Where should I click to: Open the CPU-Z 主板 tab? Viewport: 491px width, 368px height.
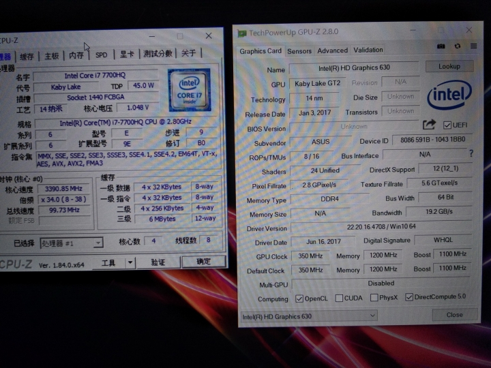51,56
